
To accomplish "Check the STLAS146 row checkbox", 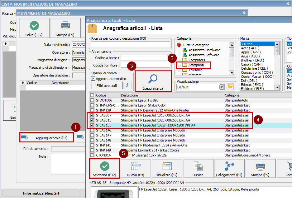I will pos(92,130).
